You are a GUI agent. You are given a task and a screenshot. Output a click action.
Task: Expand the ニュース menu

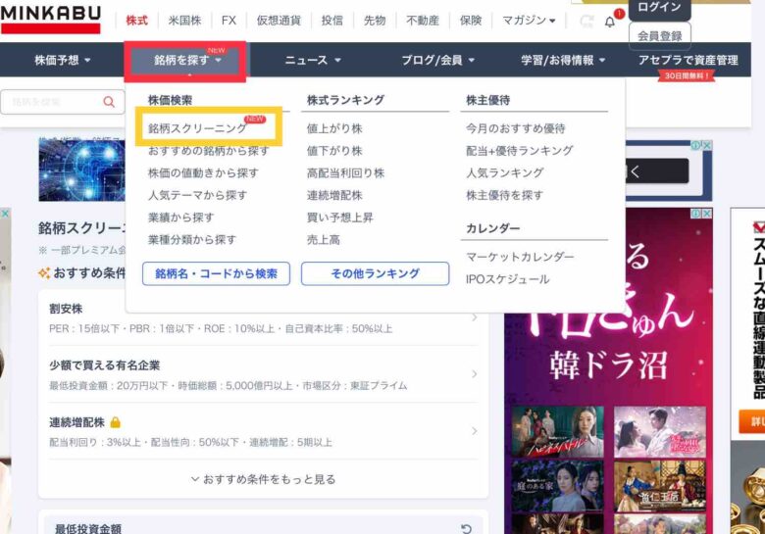click(x=312, y=60)
